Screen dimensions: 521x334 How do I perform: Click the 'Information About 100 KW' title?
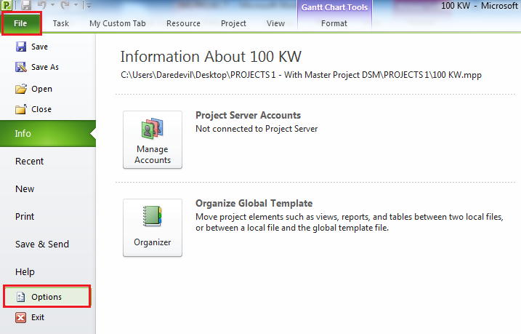(x=211, y=57)
